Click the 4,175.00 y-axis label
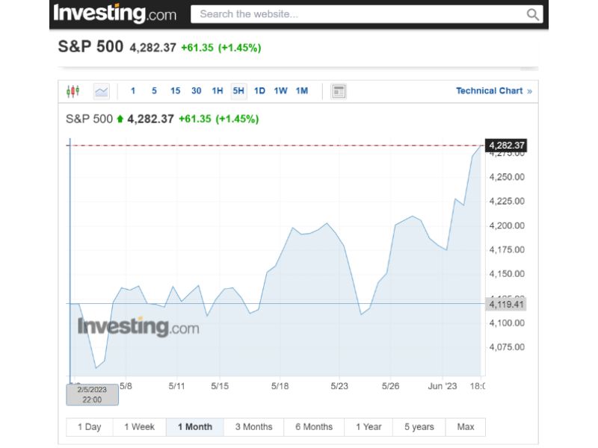This screenshot has height=448, width=598. [507, 250]
